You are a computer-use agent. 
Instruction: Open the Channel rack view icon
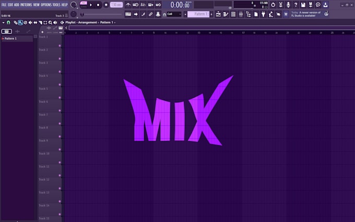tap(233, 14)
